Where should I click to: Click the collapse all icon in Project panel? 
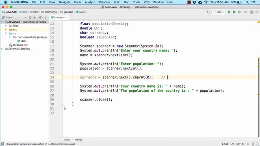point(35,17)
